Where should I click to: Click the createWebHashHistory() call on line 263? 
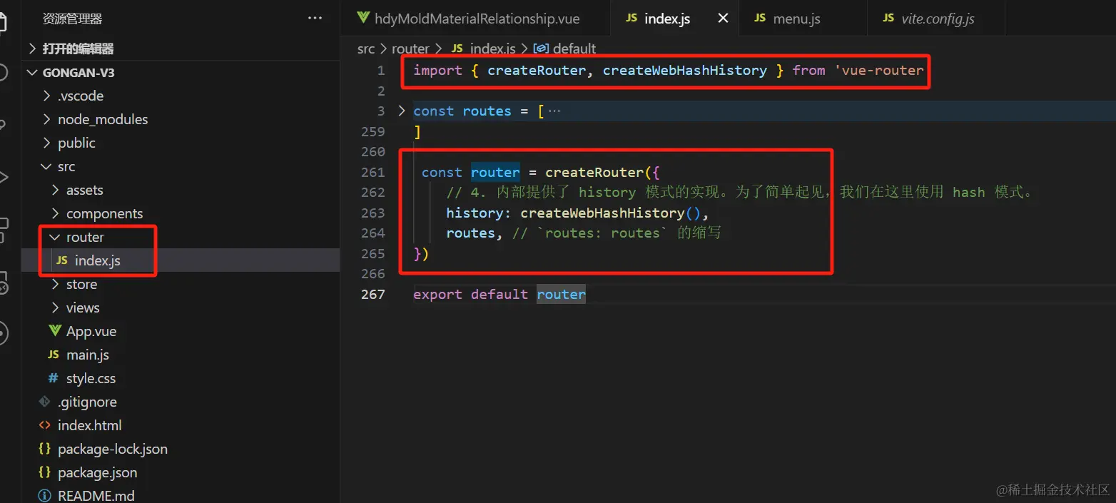coord(612,213)
